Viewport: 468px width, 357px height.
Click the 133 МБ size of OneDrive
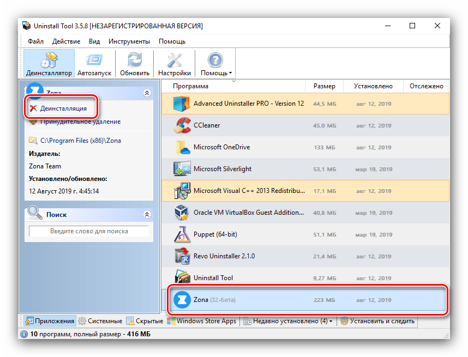[x=325, y=147]
